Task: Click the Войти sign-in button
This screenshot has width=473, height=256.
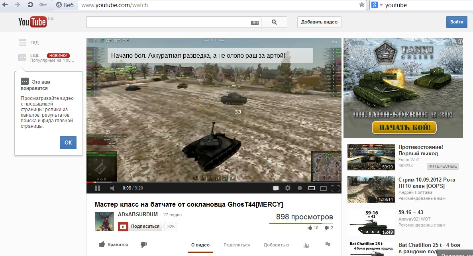Action: 457,22
